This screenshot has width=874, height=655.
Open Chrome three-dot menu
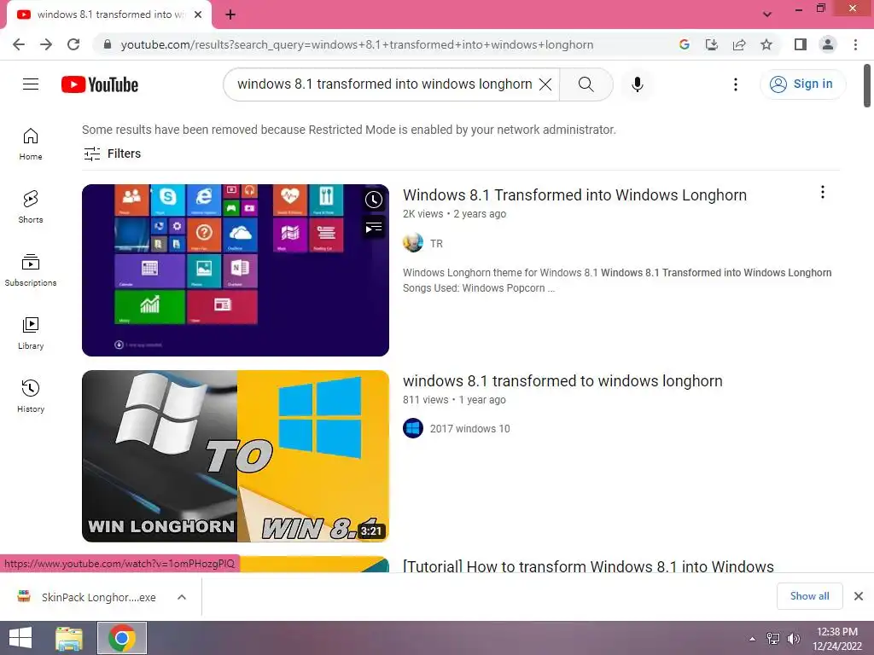[x=855, y=44]
